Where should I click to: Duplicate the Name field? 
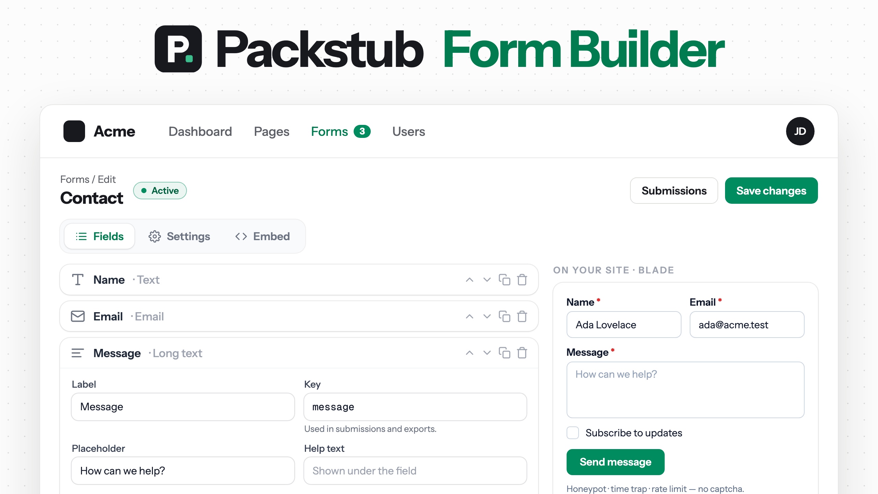504,280
